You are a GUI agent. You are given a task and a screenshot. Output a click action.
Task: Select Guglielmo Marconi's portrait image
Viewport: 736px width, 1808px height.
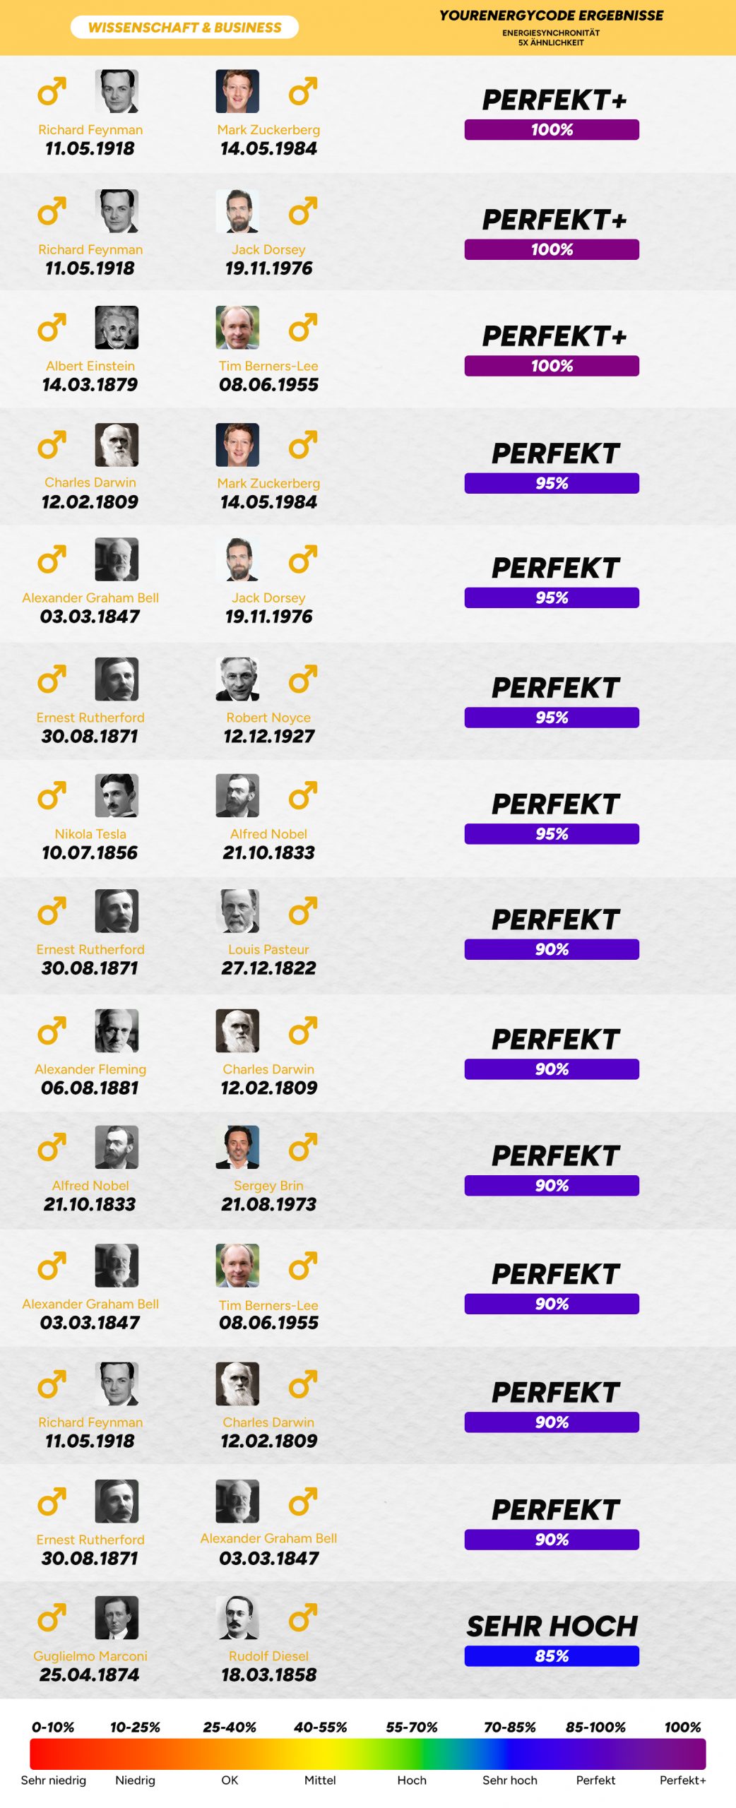click(117, 1617)
